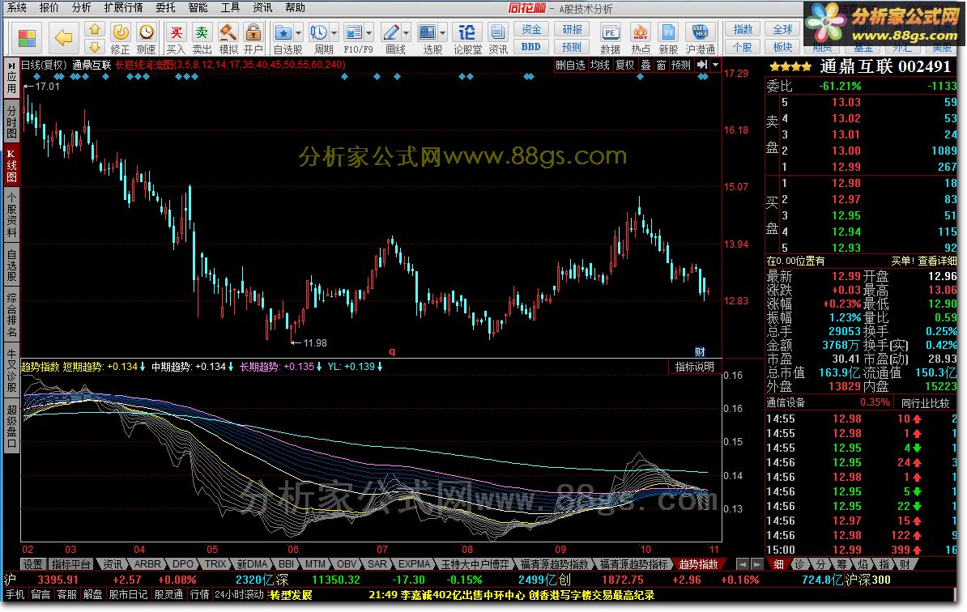Click the up arrow toolbar icon
This screenshot has width=967, height=612.
click(x=95, y=29)
